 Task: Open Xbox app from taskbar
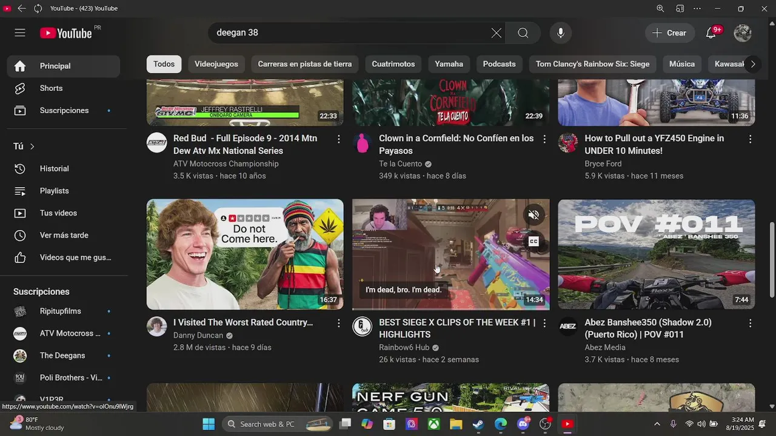tap(433, 424)
